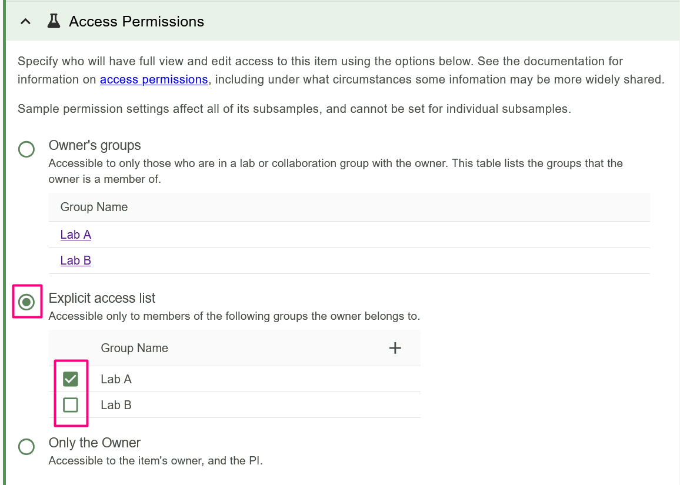Add a group with the plus icon
The image size is (680, 485).
(395, 348)
